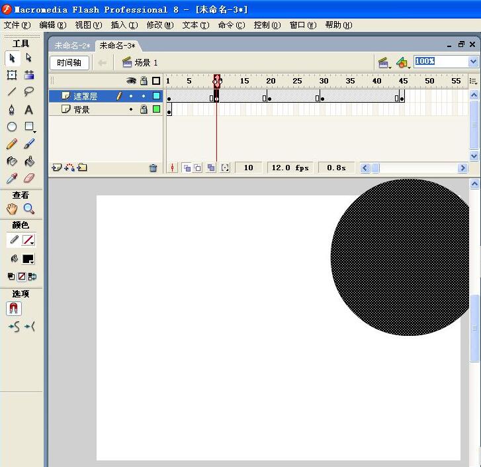The width and height of the screenshot is (481, 467).
Task: Select the Subselection tool
Action: pos(29,58)
